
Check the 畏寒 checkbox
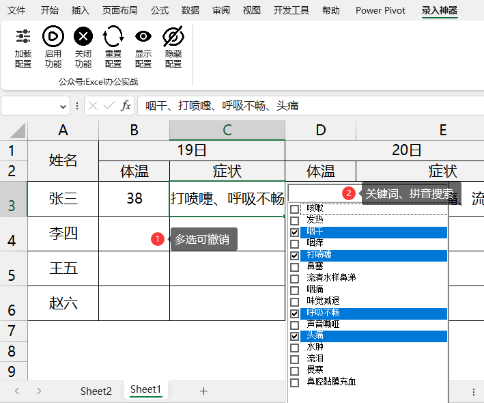[295, 371]
